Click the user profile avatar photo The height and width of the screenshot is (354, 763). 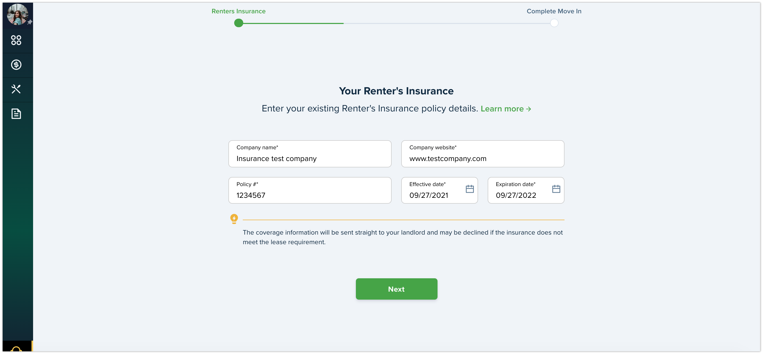[x=18, y=14]
